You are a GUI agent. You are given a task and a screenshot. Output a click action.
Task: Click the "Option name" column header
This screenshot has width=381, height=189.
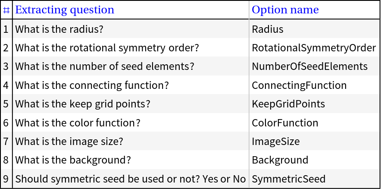pos(285,10)
